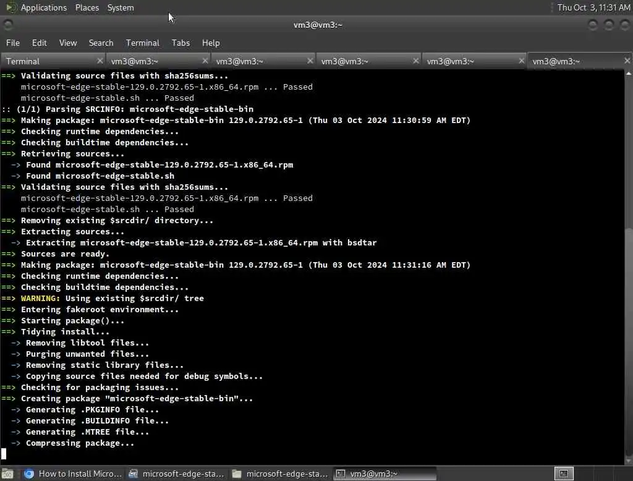The width and height of the screenshot is (633, 481).
Task: Close the third vm3@vm3:~ tab
Action: click(x=310, y=61)
